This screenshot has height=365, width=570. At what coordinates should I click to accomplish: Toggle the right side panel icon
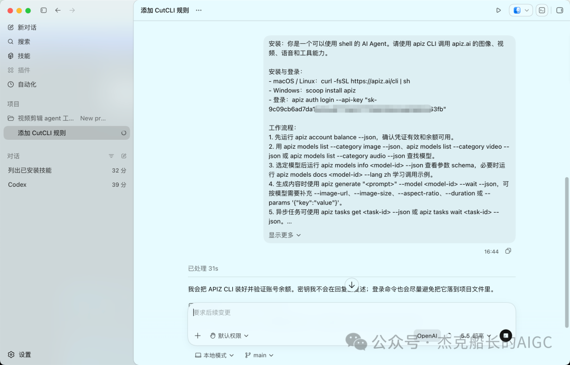560,10
